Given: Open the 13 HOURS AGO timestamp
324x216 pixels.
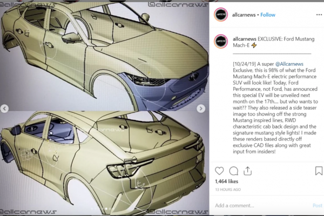Looking at the screenshot, I should point(228,190).
